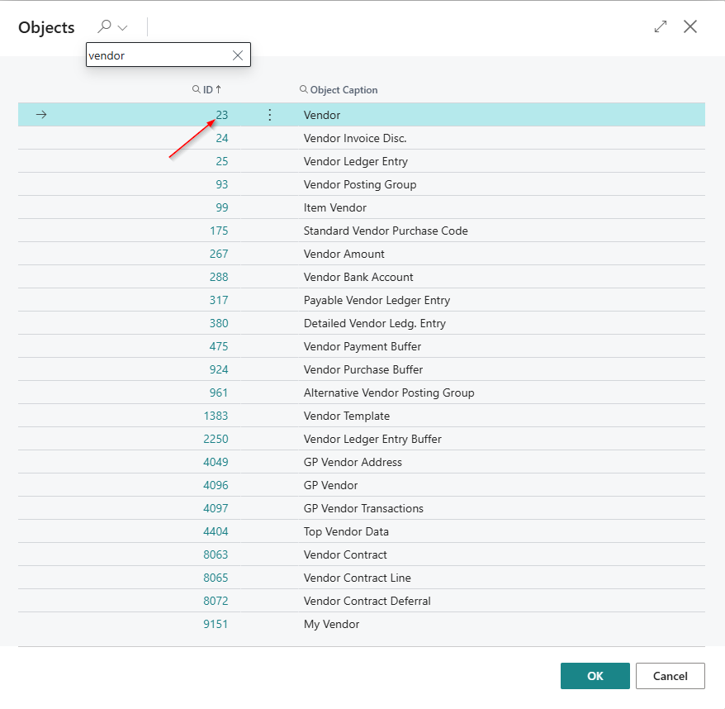The image size is (725, 709).
Task: Click the row selection arrow beside Vendor
Action: click(x=40, y=115)
